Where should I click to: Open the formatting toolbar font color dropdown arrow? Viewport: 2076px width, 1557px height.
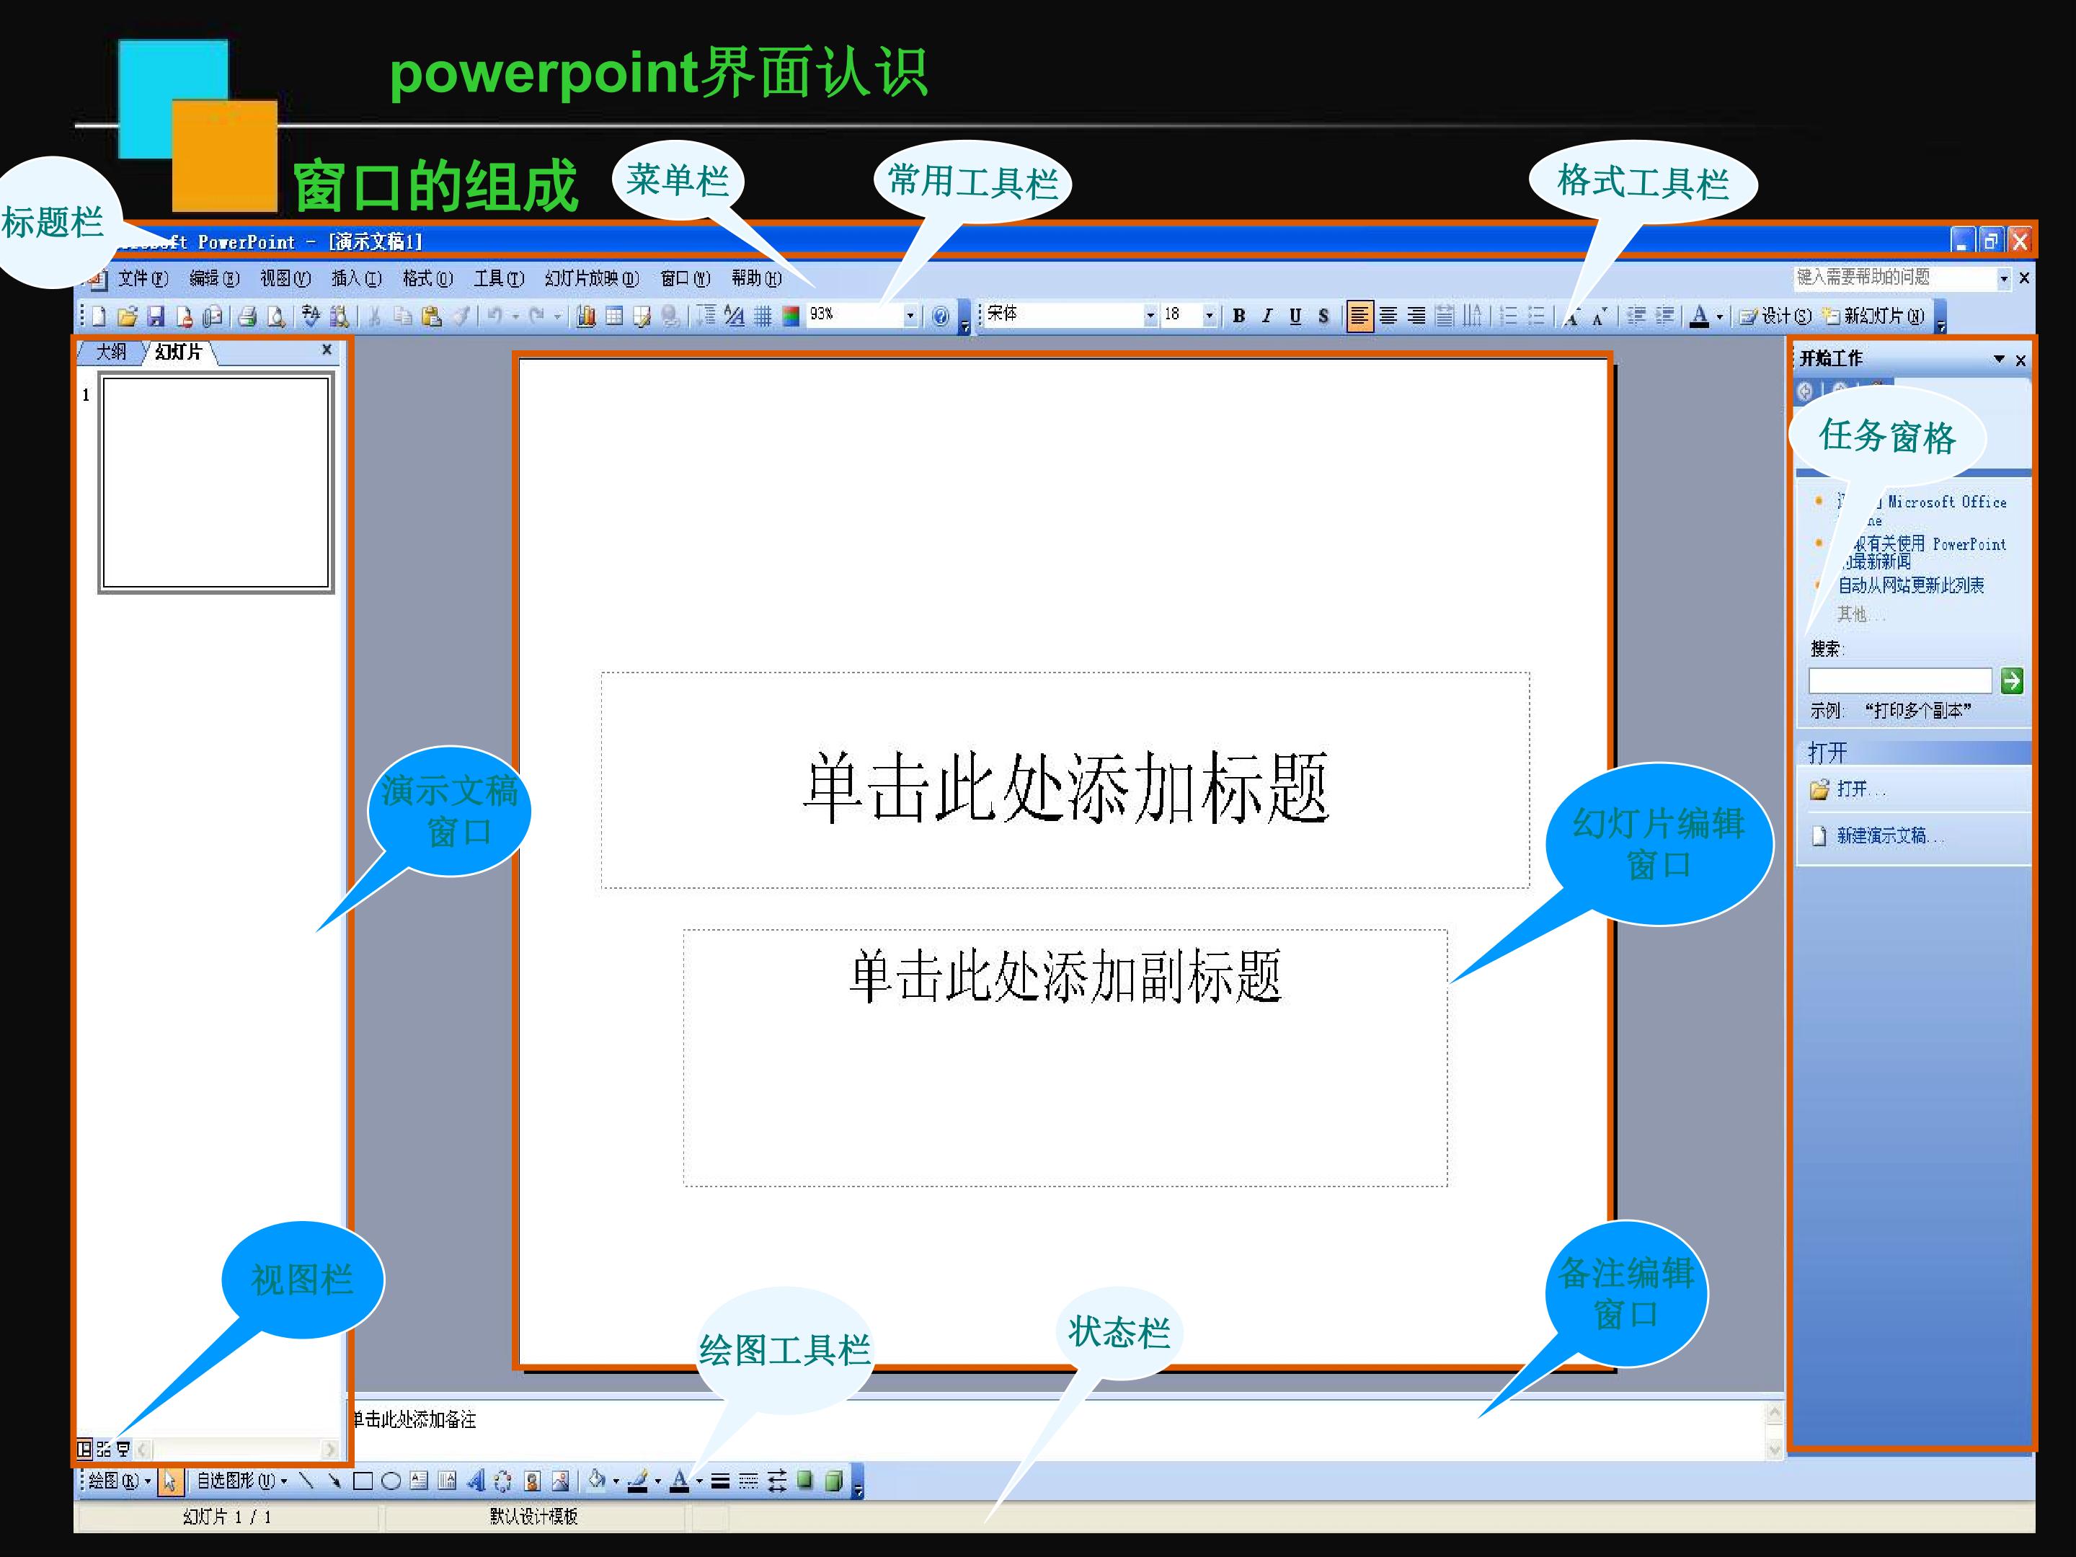pos(1719,316)
